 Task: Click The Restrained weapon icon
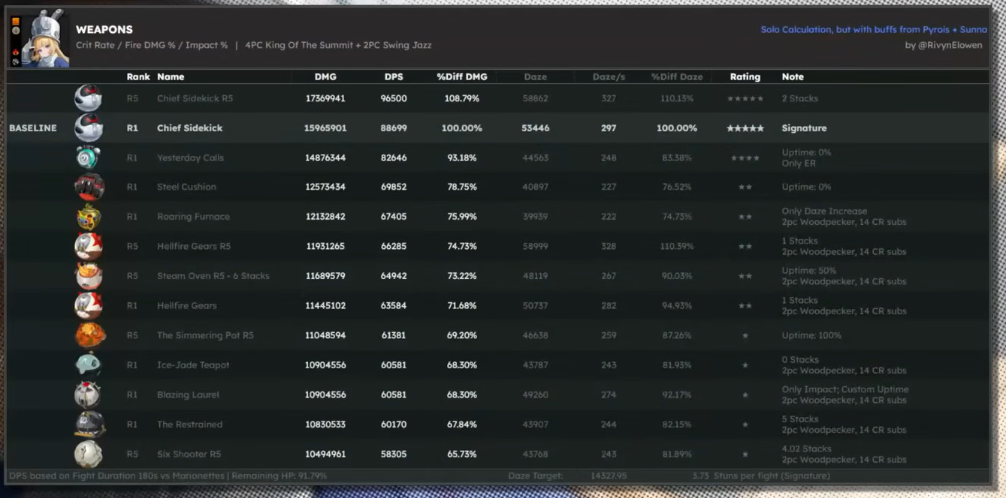click(89, 424)
